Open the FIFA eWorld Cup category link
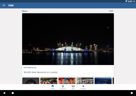 (30, 68)
